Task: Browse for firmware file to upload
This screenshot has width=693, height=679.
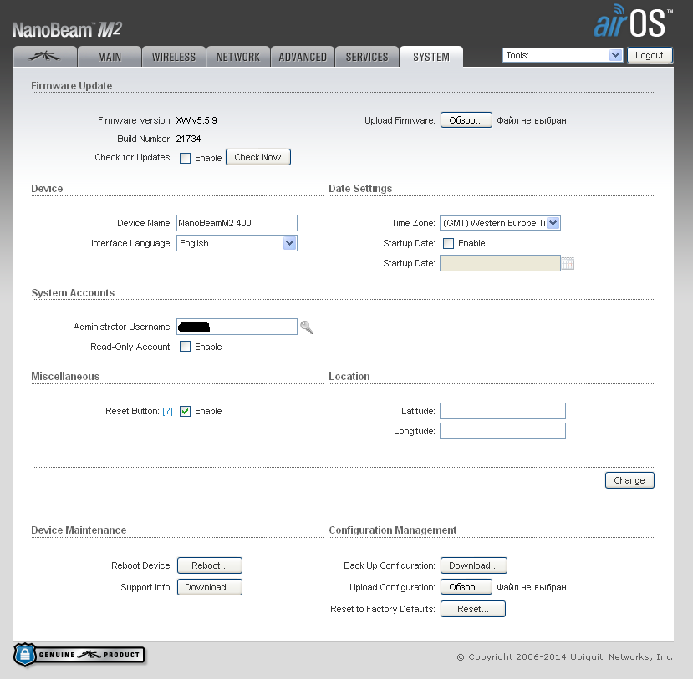Action: 466,120
